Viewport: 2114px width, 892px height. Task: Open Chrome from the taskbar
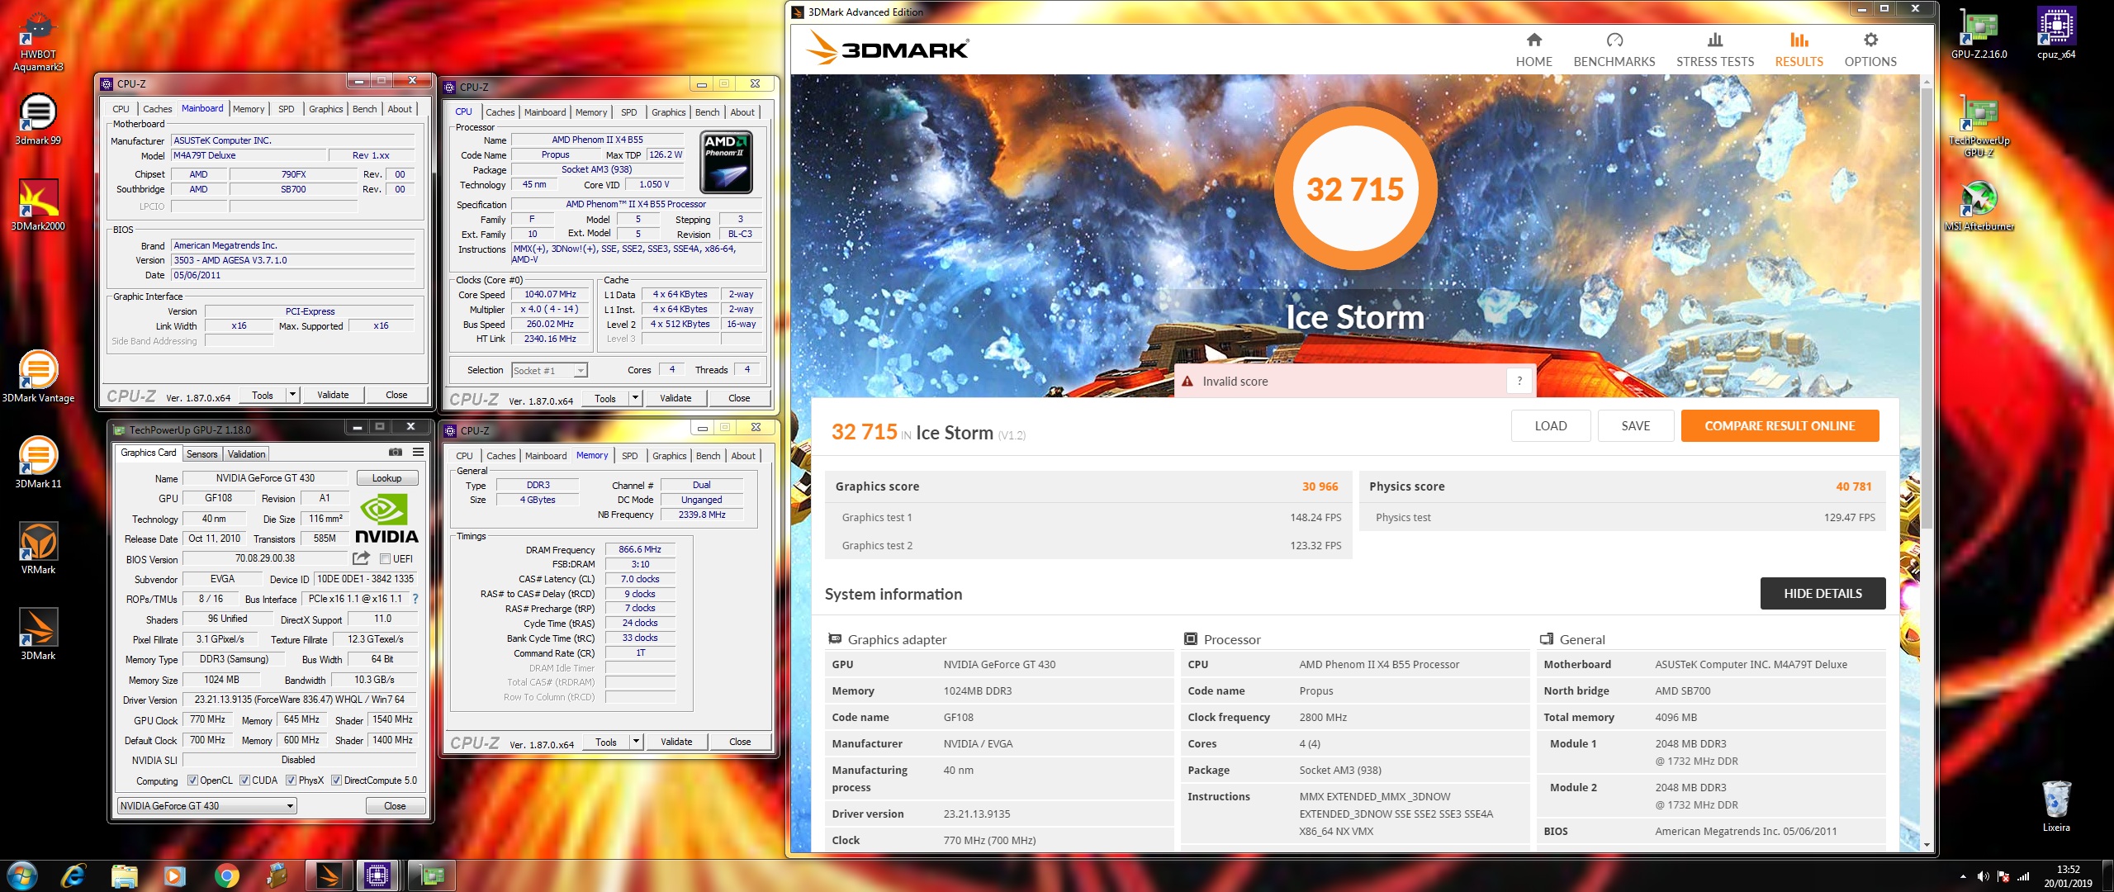point(226,875)
